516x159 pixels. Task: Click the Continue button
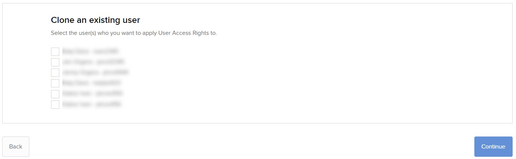point(493,147)
